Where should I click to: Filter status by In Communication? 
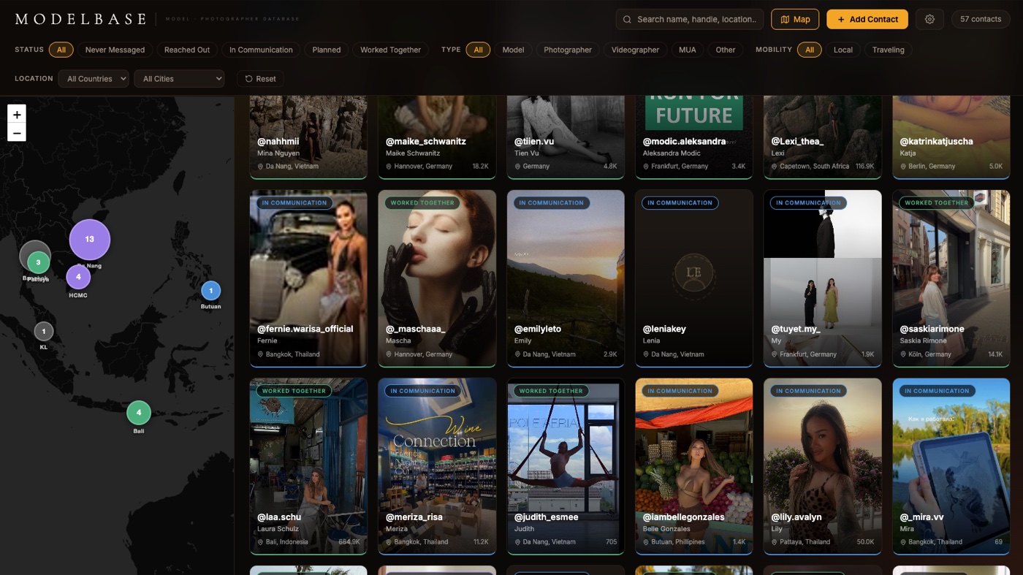(x=261, y=50)
